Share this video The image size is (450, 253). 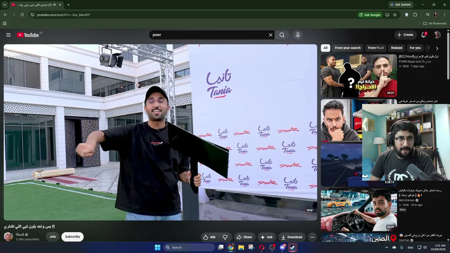244,237
